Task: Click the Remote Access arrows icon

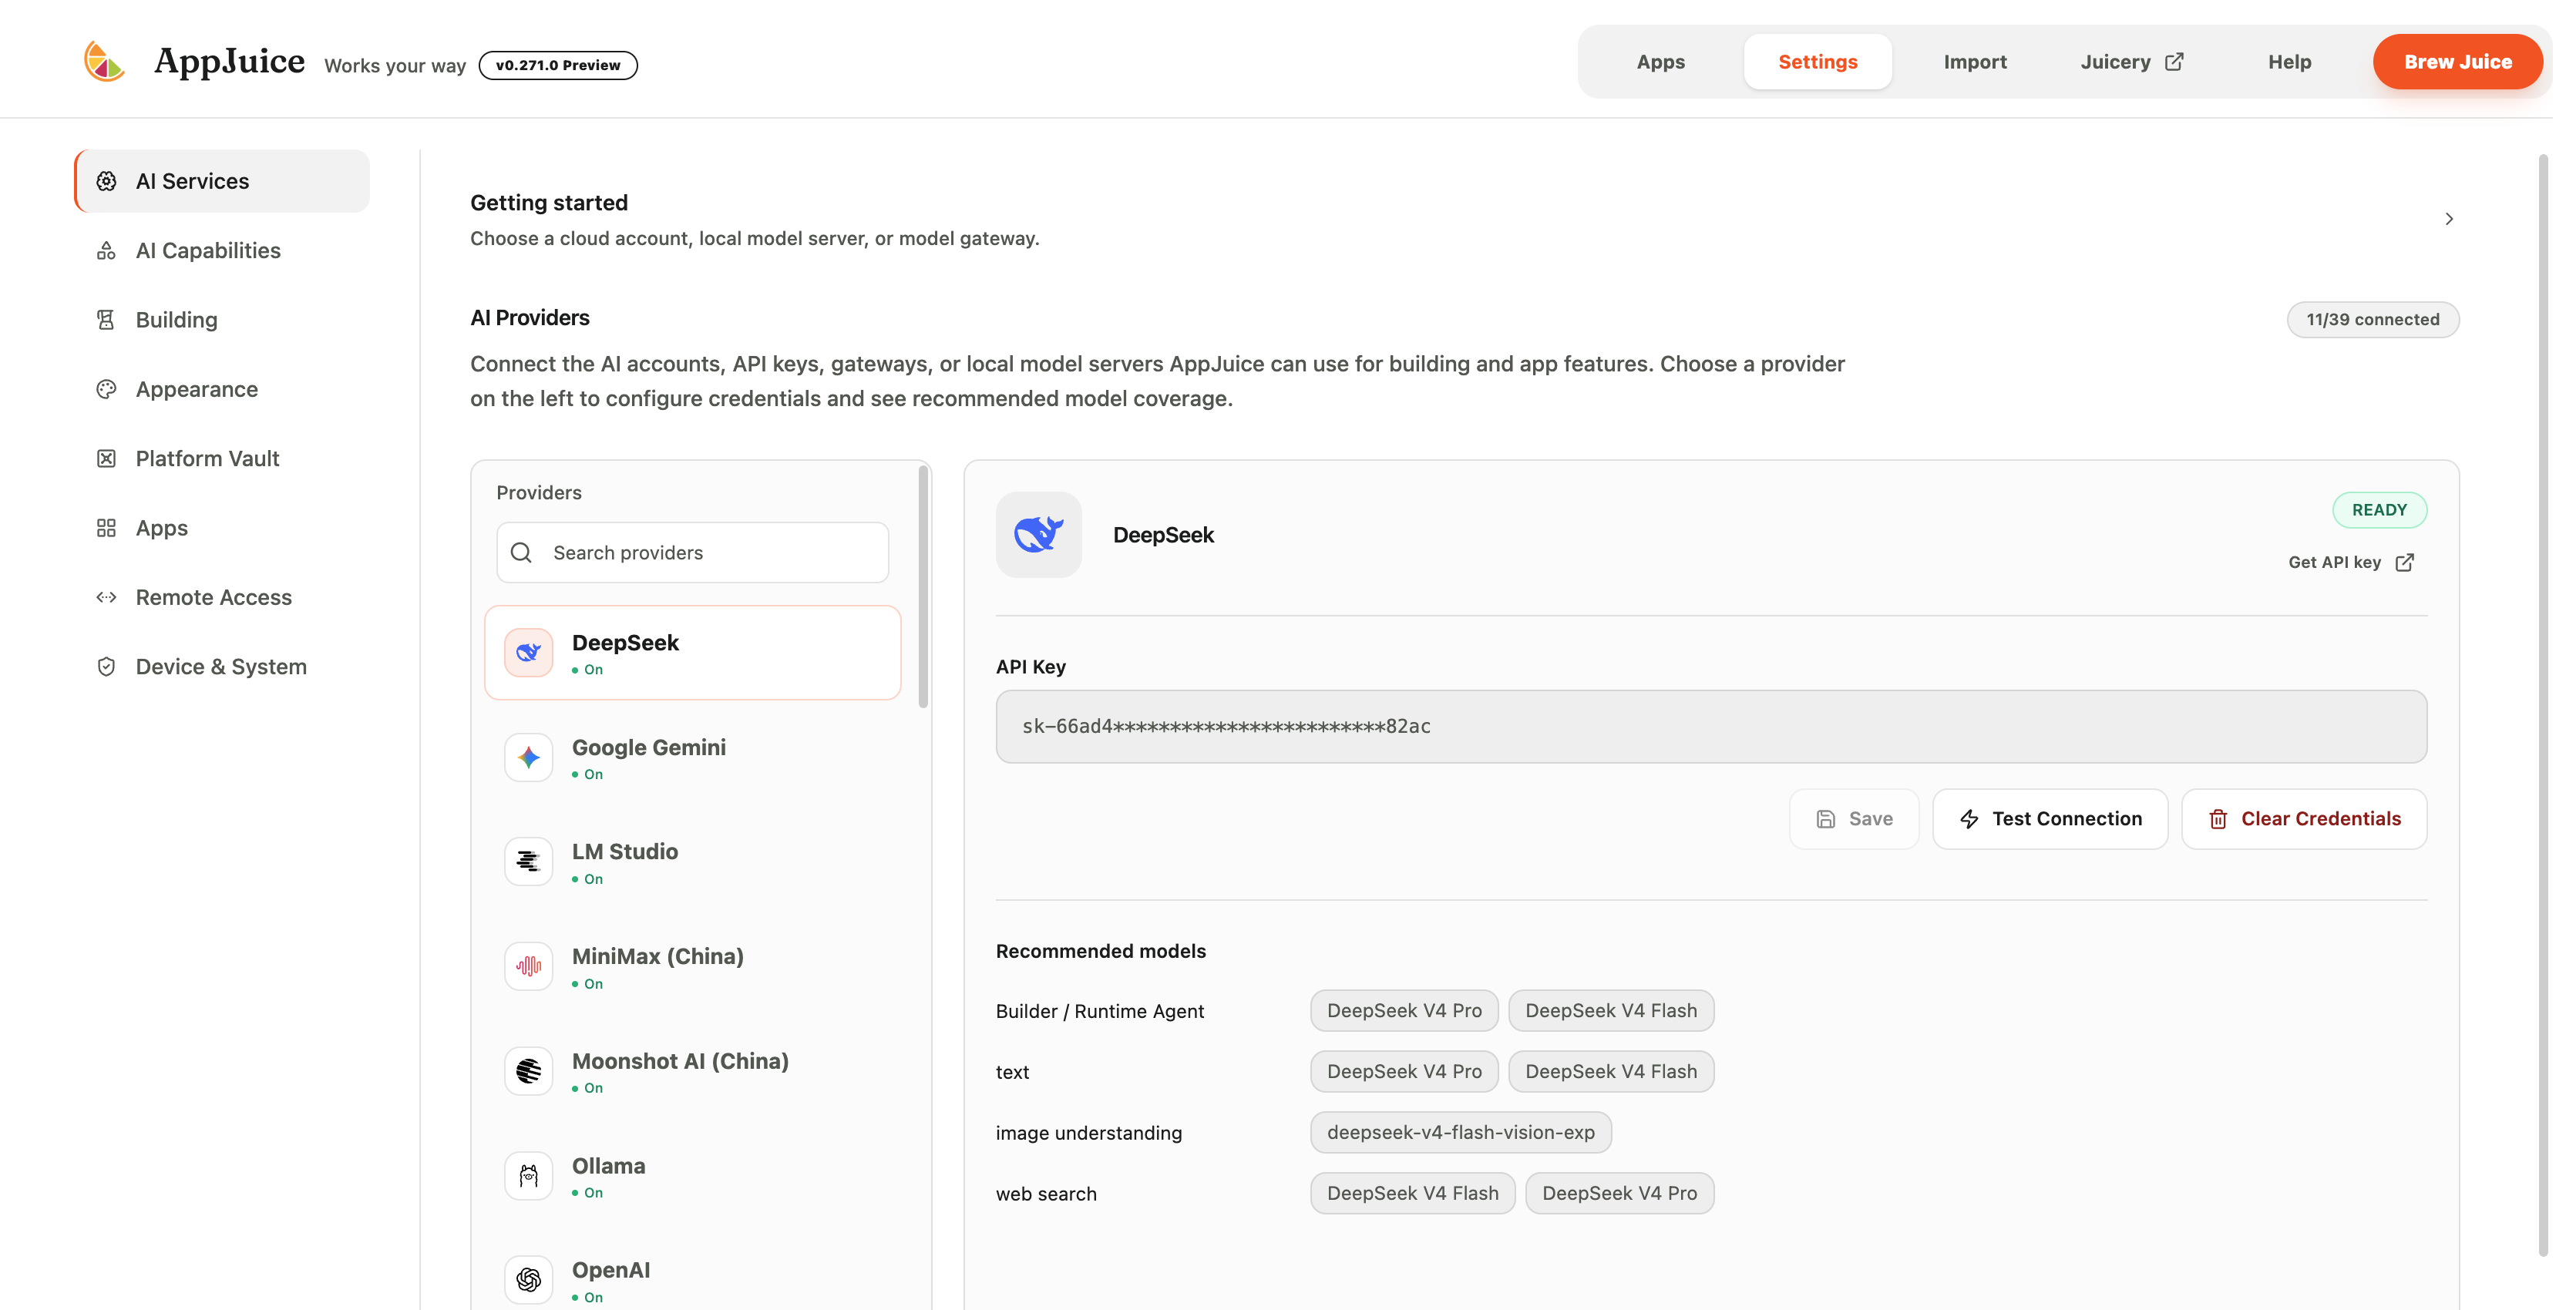Action: [106, 597]
